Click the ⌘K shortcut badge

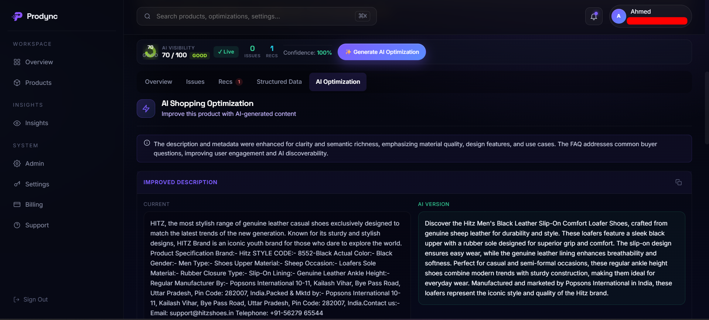click(x=362, y=16)
